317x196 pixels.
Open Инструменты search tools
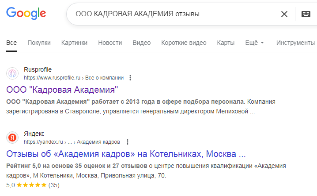pyautogui.click(x=295, y=43)
